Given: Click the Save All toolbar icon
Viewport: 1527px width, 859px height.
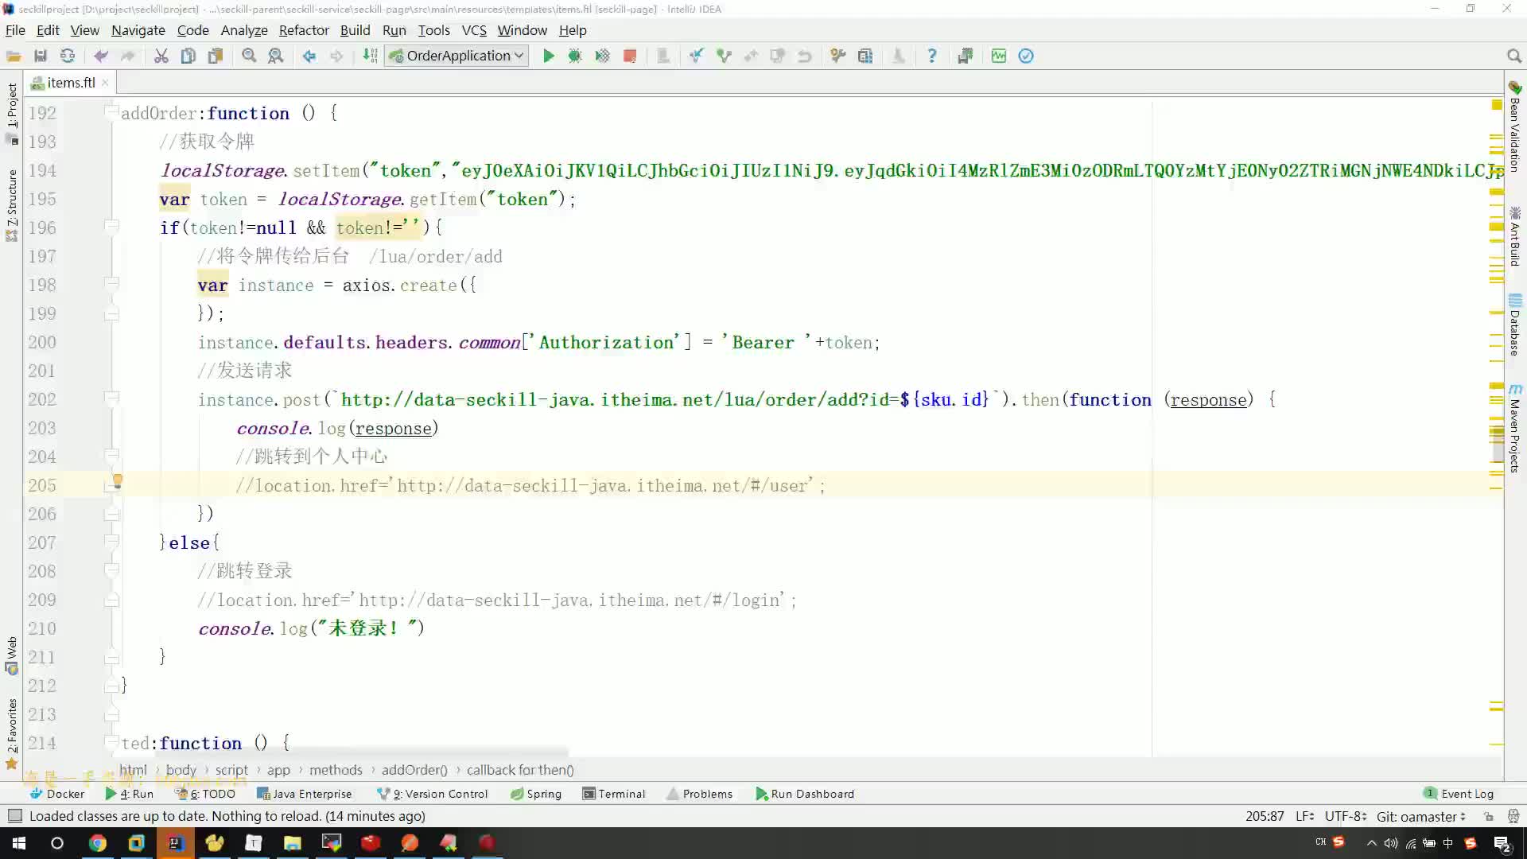Looking at the screenshot, I should coord(41,56).
